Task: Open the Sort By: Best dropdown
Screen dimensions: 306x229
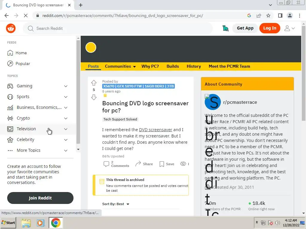Action: coord(116,204)
